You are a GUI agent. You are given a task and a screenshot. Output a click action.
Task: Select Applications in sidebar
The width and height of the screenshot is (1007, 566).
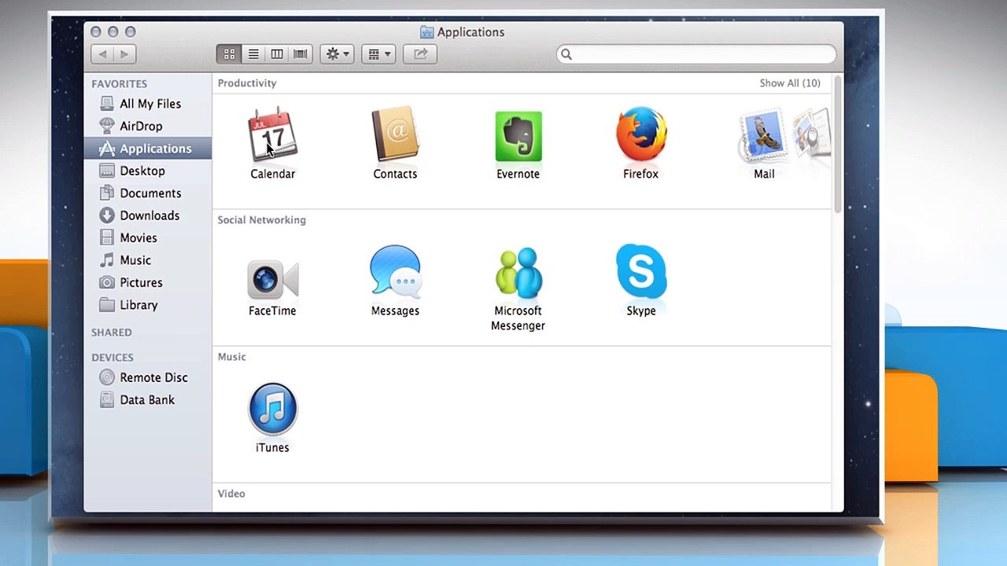147,149
